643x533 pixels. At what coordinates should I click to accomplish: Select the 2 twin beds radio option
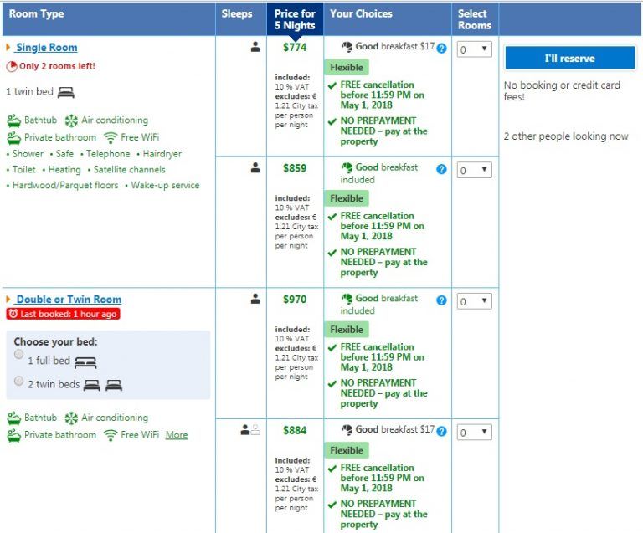(19, 381)
